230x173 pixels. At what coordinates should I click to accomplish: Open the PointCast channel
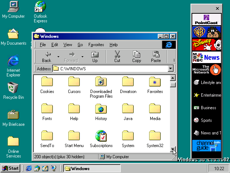tap(206, 19)
